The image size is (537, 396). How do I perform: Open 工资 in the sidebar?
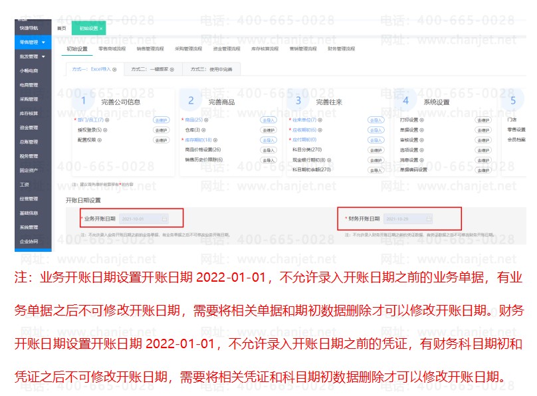[x=25, y=185]
